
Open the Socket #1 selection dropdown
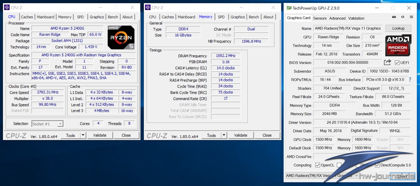[x=47, y=124]
